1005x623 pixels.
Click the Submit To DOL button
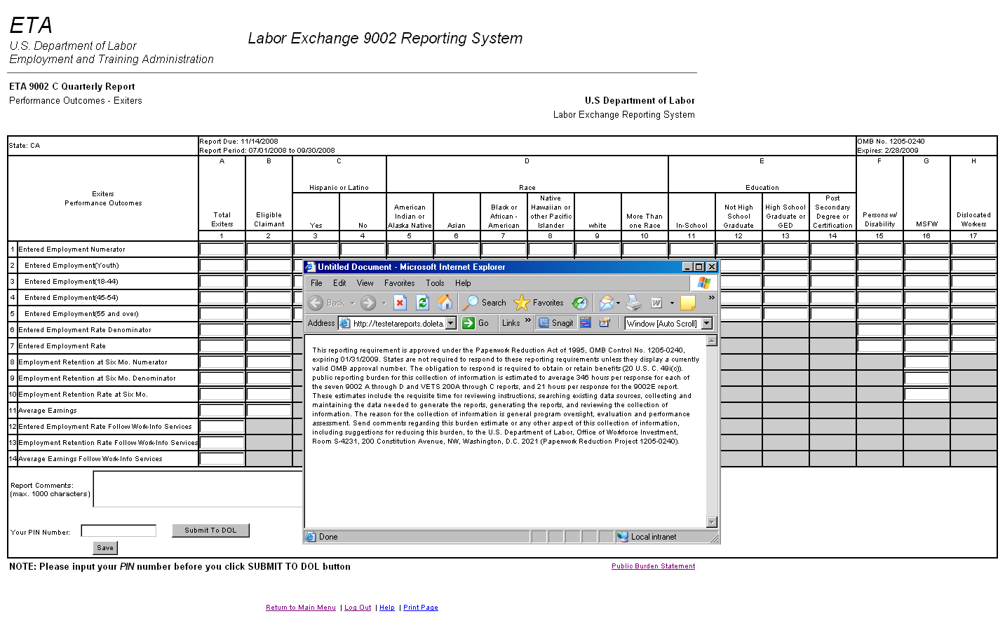coord(210,530)
